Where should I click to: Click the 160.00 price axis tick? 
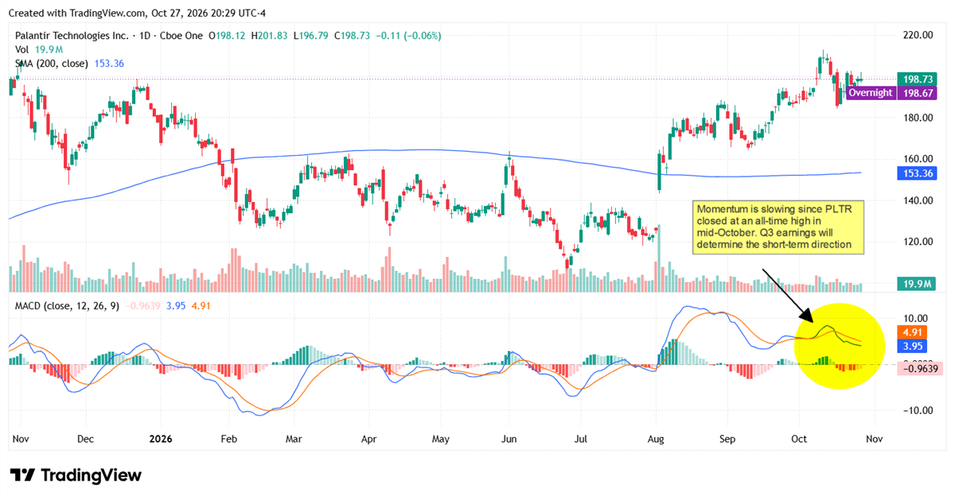(x=918, y=159)
